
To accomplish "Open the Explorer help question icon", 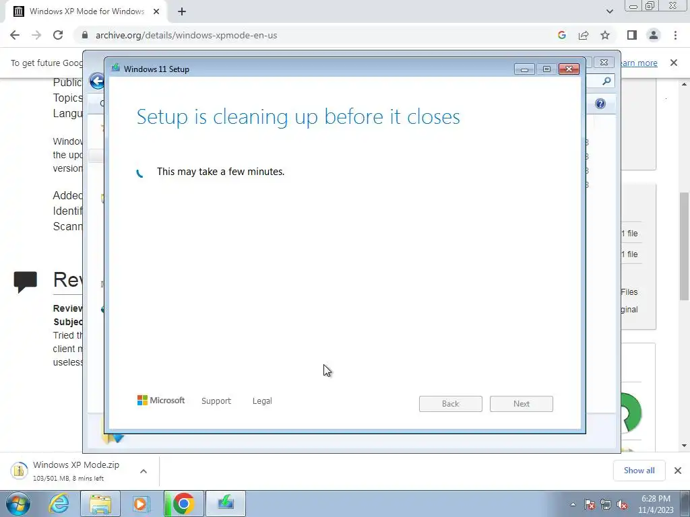I will coord(600,104).
